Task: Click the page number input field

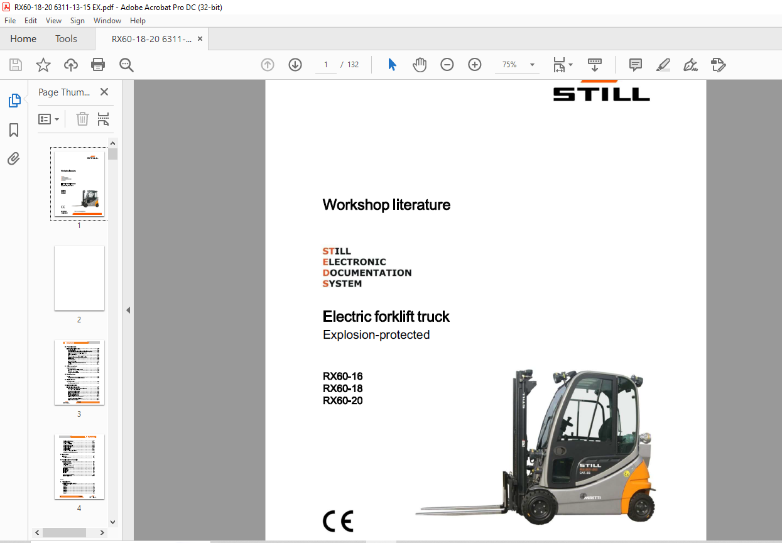Action: point(325,65)
